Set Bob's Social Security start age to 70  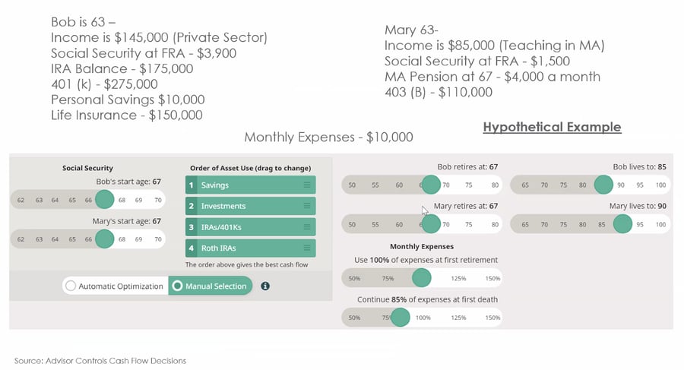point(157,200)
